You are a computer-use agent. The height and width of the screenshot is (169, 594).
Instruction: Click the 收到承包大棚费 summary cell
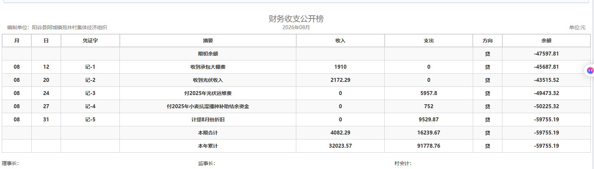coord(208,67)
